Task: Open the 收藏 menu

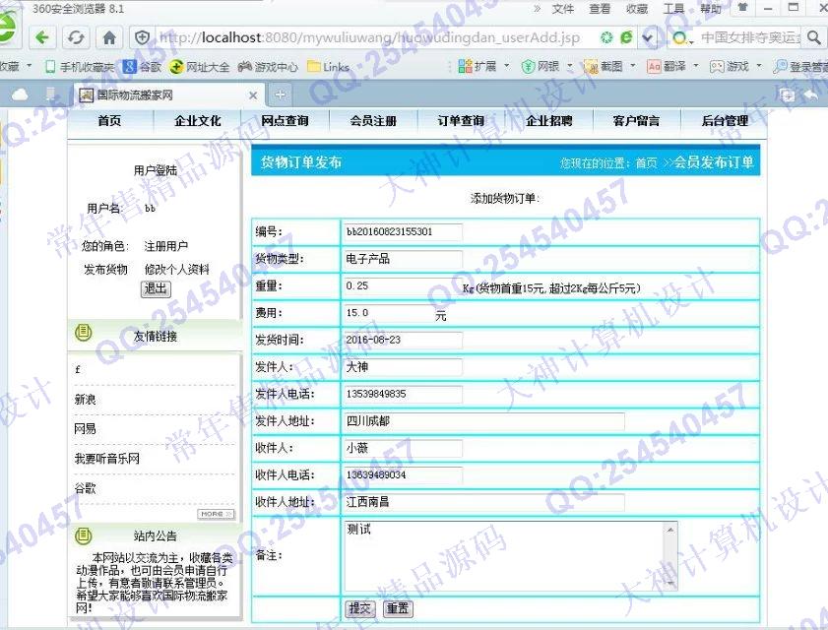Action: (x=637, y=9)
